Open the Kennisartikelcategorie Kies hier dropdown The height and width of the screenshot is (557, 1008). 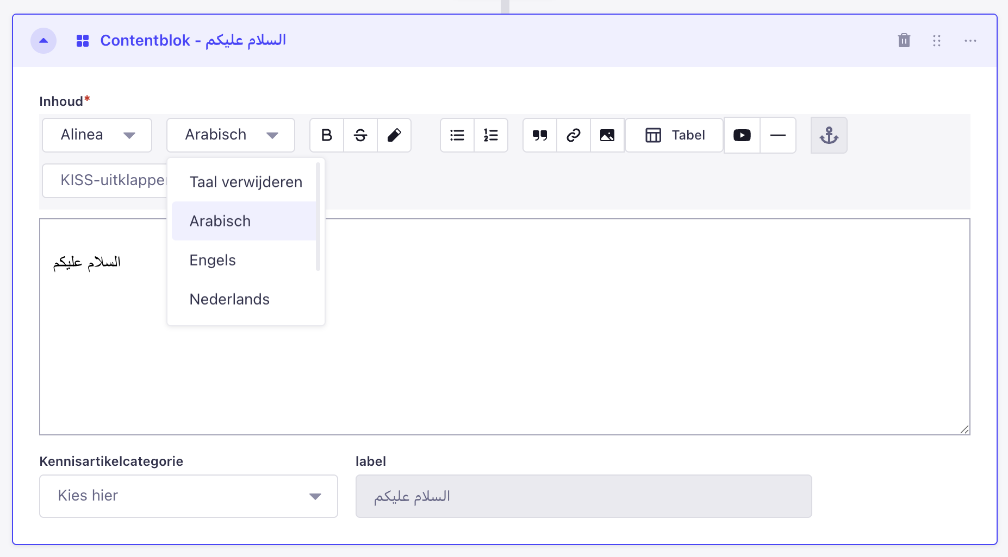[189, 496]
